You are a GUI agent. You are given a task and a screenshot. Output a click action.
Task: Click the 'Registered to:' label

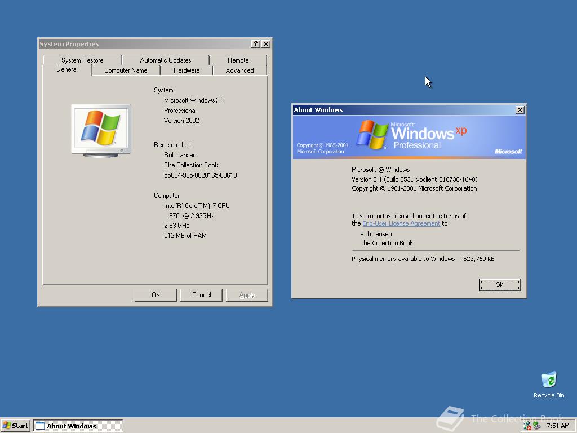[x=172, y=145]
